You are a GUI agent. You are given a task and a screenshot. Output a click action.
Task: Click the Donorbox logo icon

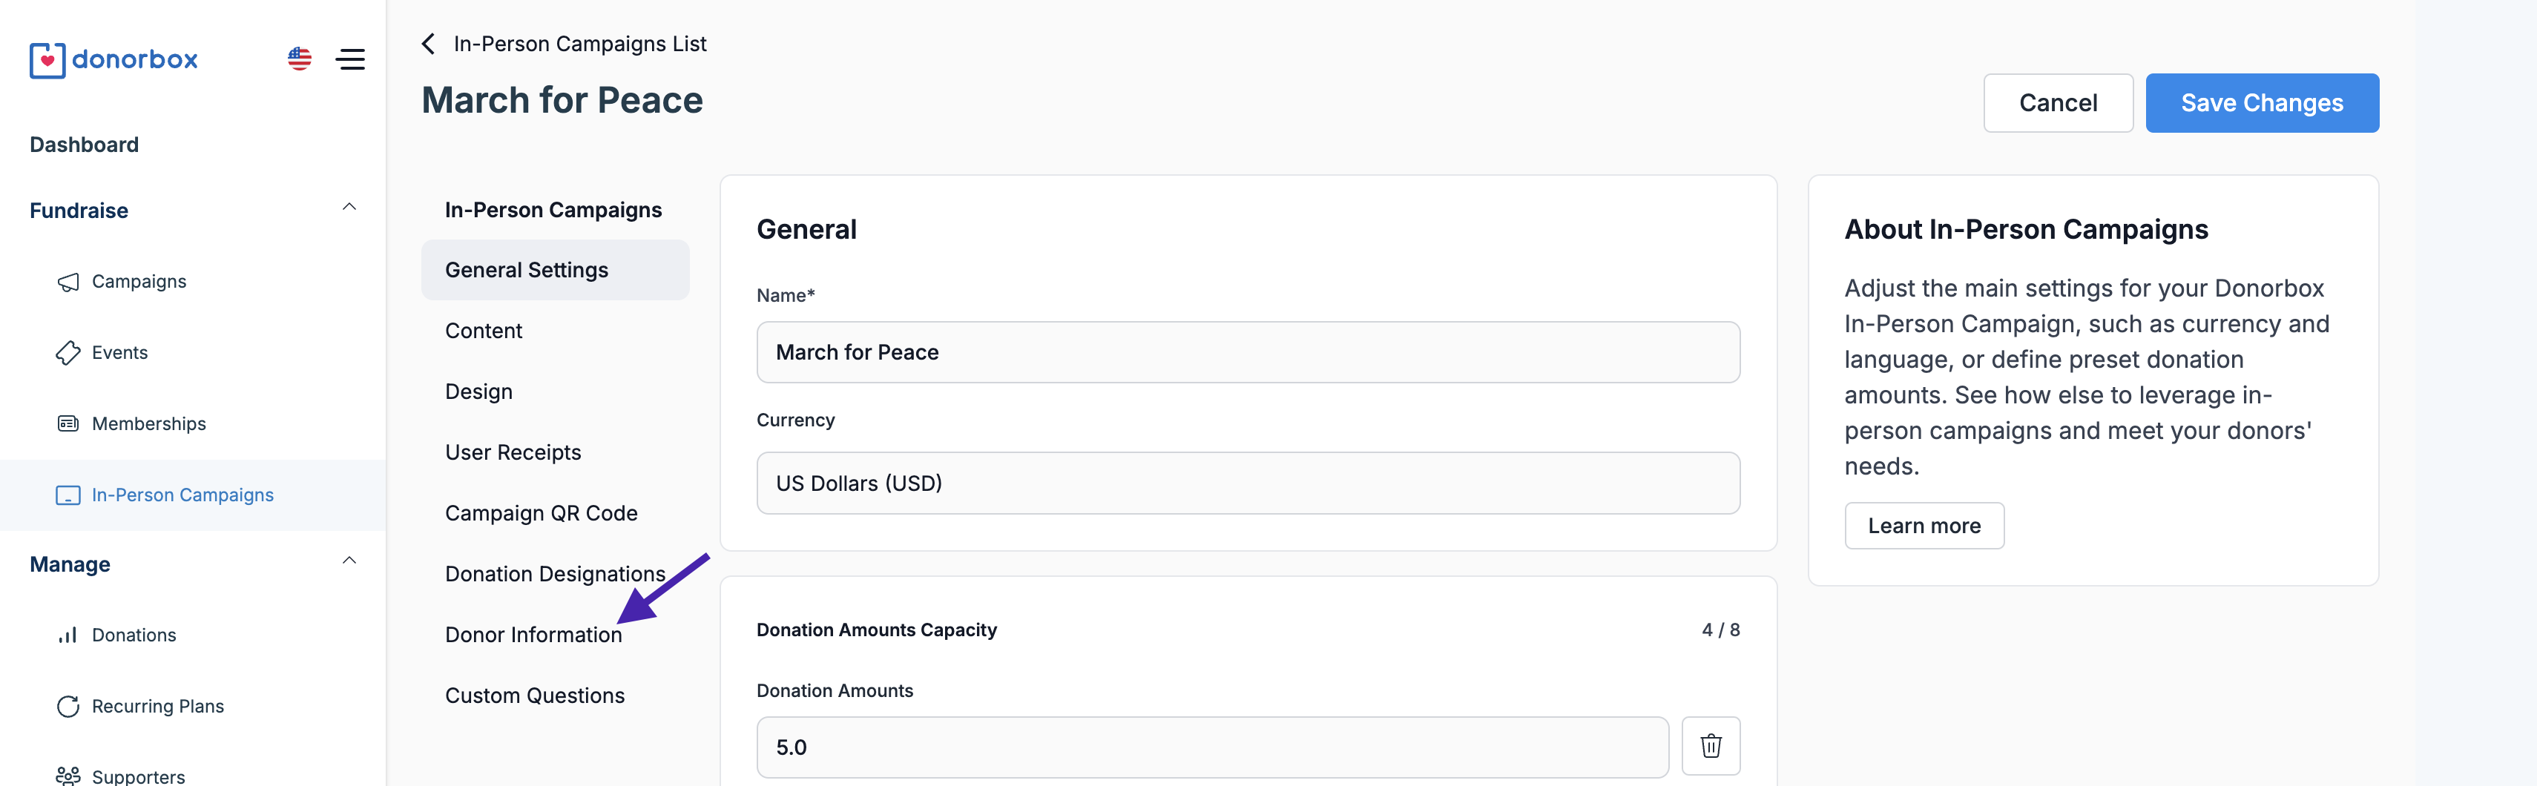pos(47,60)
